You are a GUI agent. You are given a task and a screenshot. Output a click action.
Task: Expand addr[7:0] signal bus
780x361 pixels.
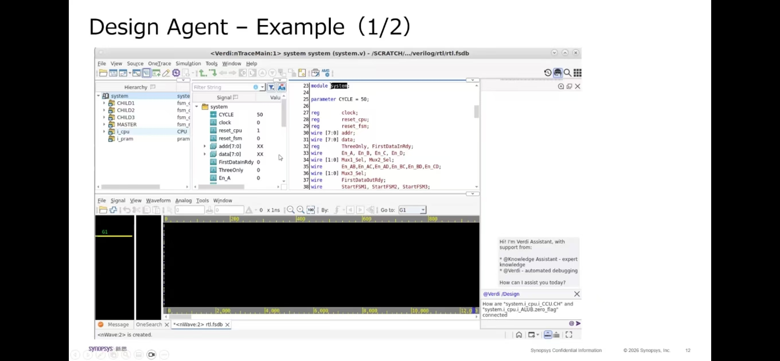(205, 146)
